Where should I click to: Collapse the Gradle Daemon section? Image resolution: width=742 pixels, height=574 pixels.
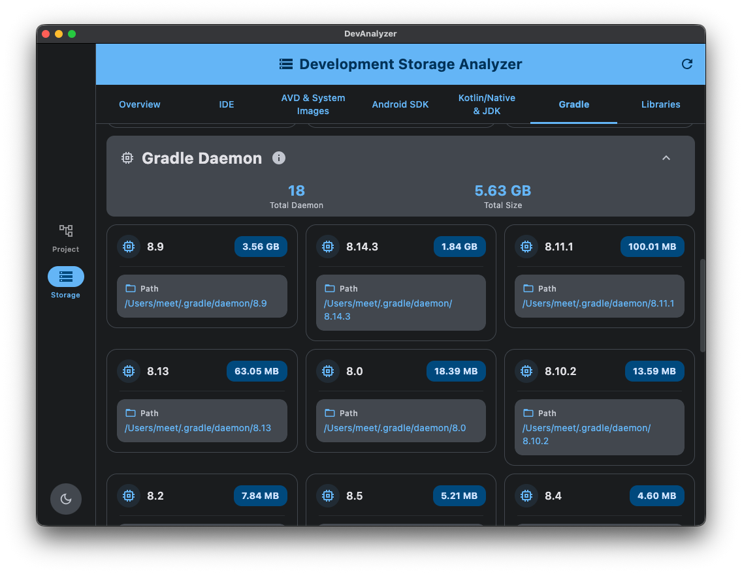coord(666,158)
